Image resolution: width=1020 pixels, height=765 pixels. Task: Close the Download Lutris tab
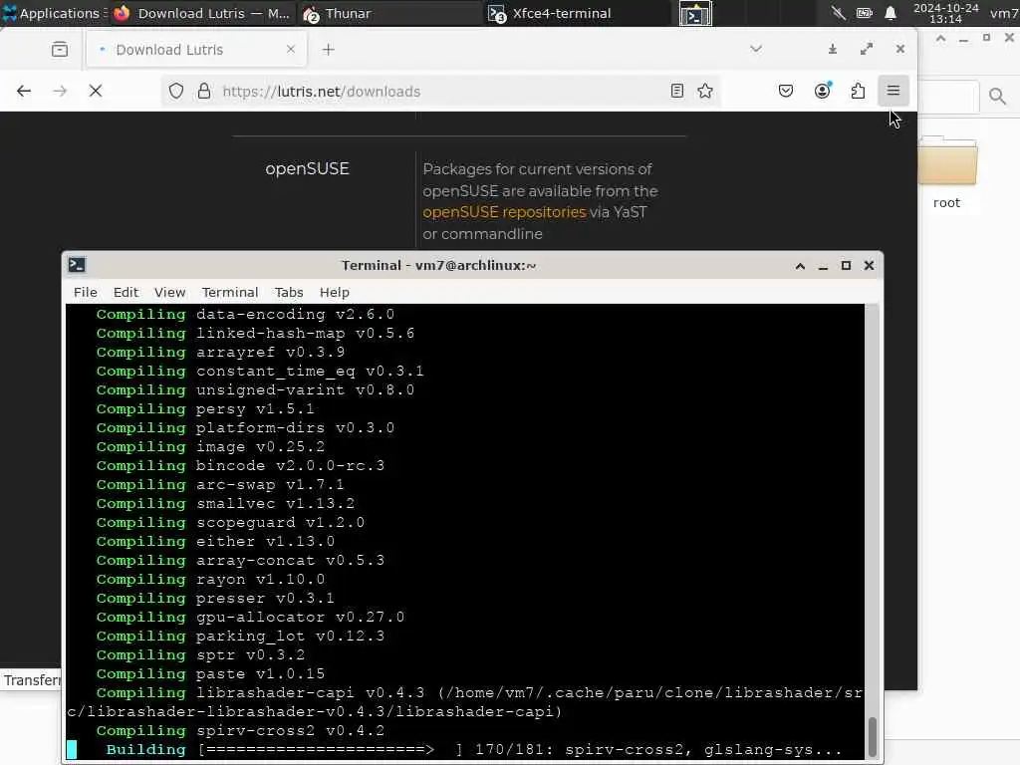pyautogui.click(x=291, y=50)
